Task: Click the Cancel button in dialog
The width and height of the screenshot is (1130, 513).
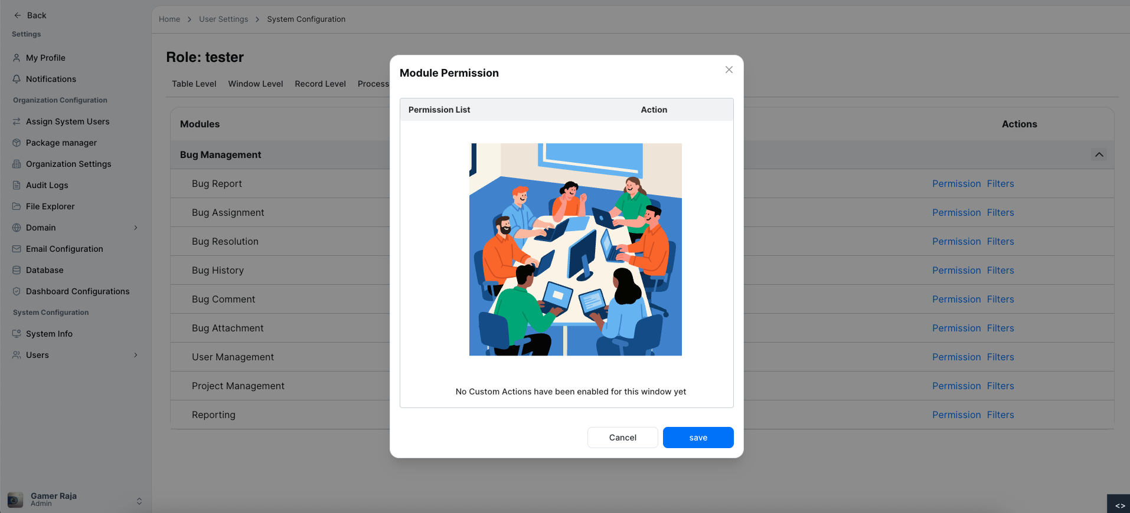Action: pos(623,438)
